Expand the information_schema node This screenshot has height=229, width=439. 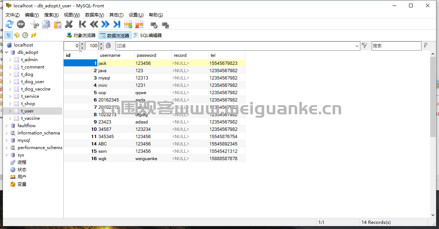6,133
